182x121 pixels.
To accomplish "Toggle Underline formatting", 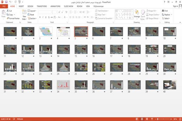I will click(46, 17).
